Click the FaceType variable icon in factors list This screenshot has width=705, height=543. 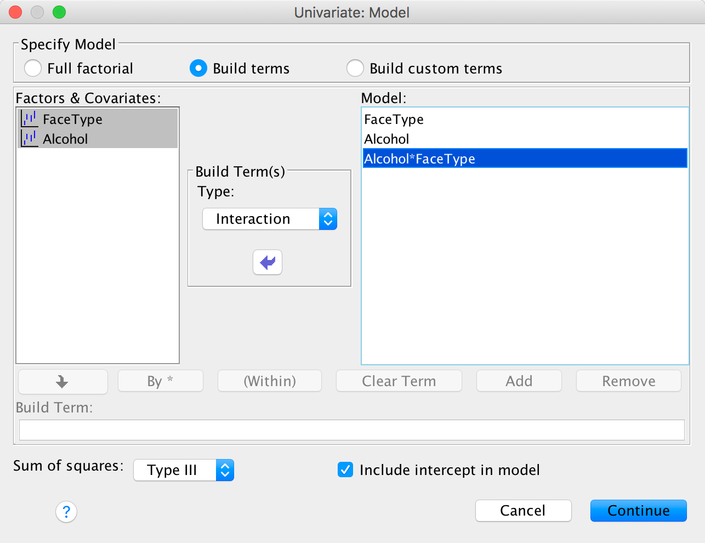[29, 119]
